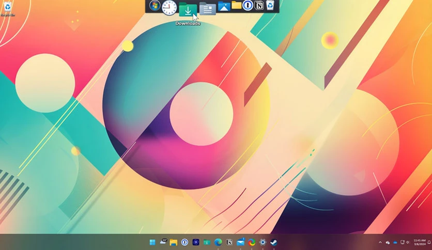Open the yellow folder in the top dock
432x250 pixels.
tap(236, 5)
